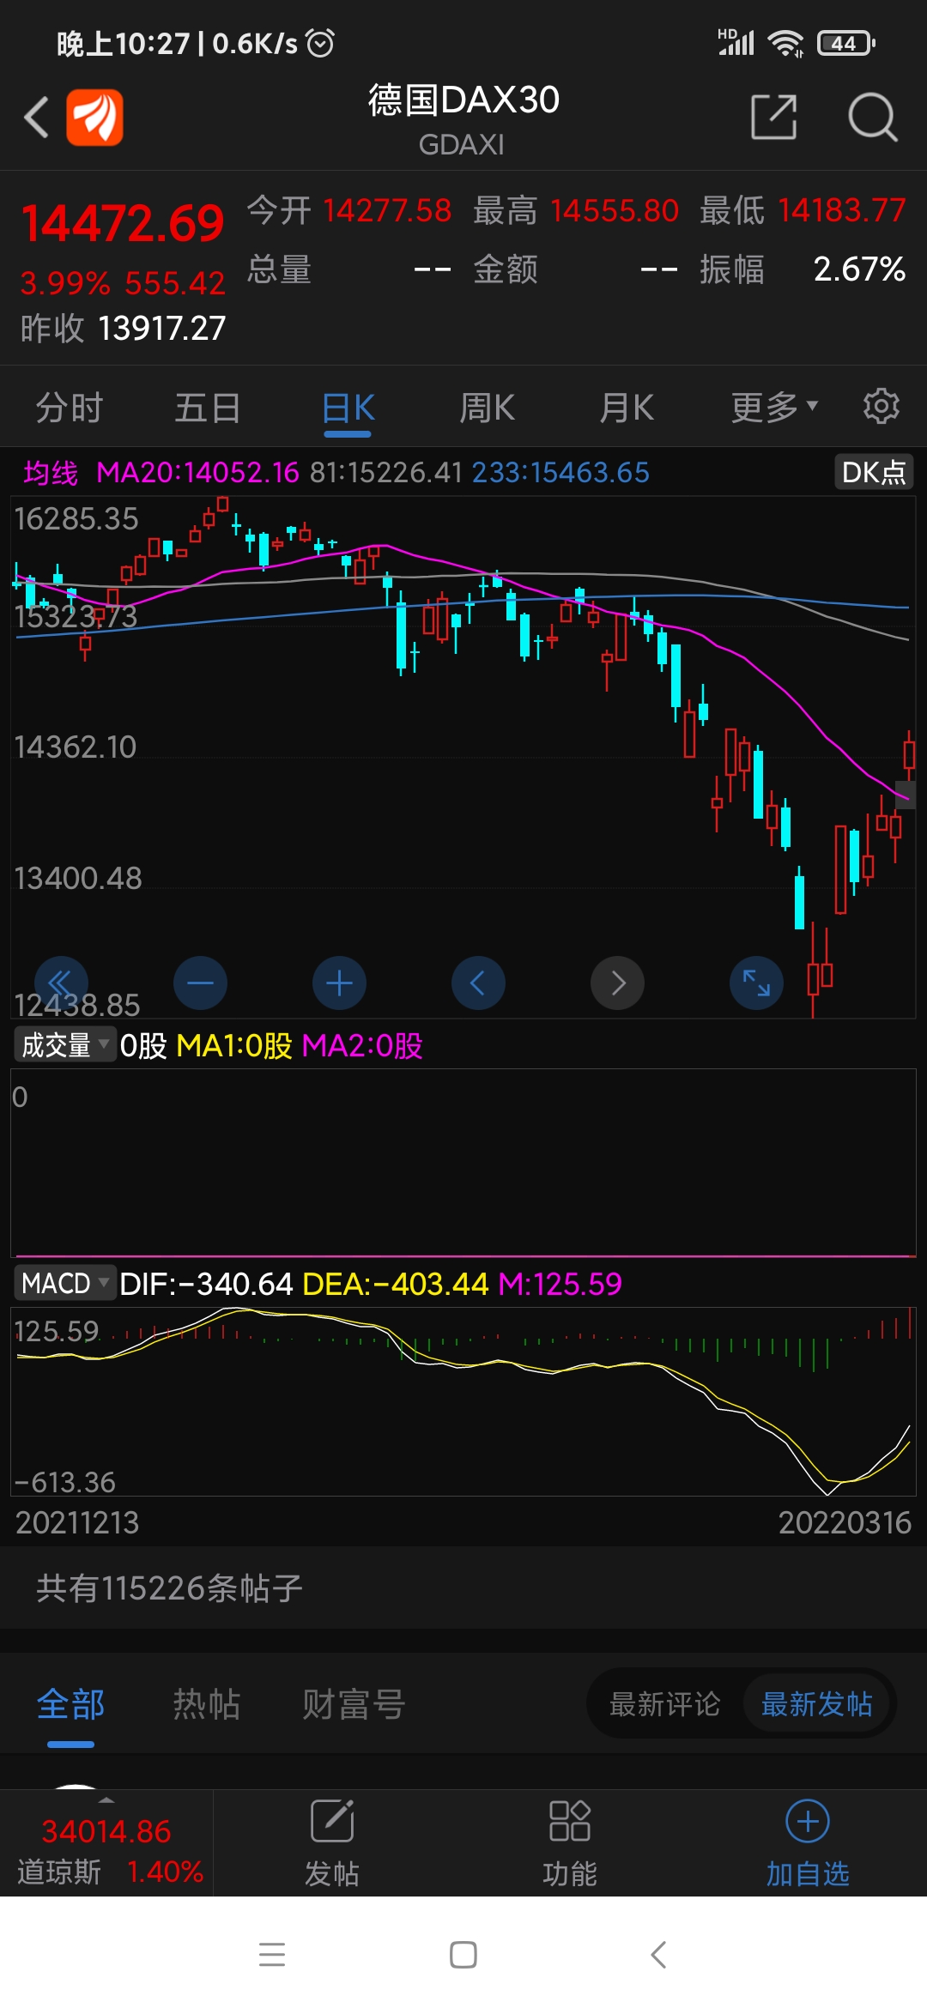Screen dimensions: 927x2008
Task: Tap 昨收 13917.27 value
Action: click(123, 328)
